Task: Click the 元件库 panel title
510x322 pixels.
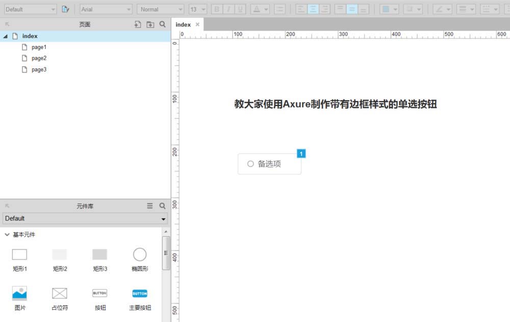Action: (x=85, y=206)
